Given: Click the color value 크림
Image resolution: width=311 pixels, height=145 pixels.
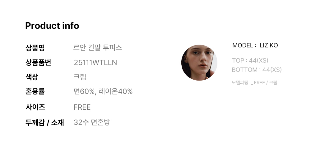Looking at the screenshot, I should click(80, 77).
